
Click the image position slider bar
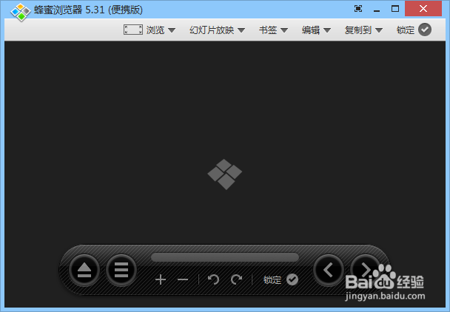tap(225, 257)
